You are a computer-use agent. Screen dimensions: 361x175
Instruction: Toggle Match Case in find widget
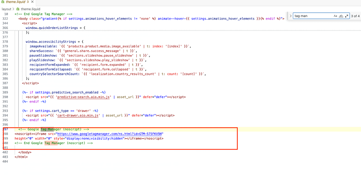335,16
